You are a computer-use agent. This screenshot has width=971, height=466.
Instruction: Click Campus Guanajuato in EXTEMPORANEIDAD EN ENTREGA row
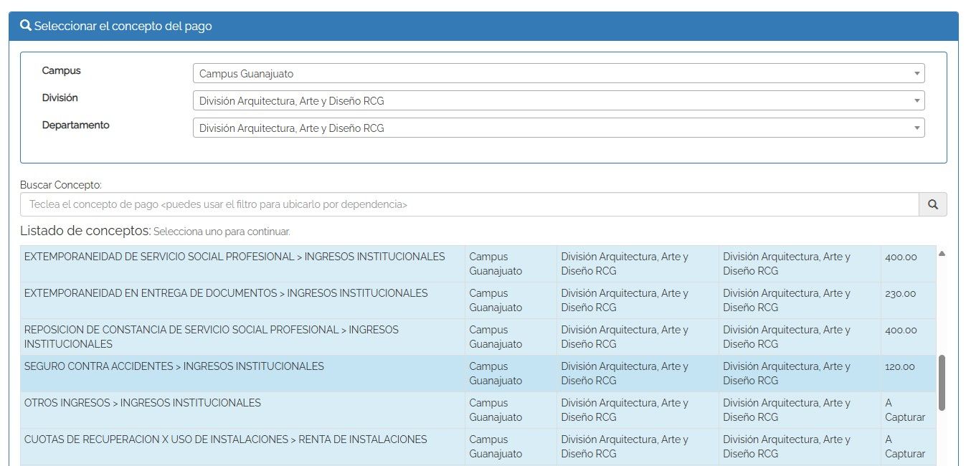point(496,300)
